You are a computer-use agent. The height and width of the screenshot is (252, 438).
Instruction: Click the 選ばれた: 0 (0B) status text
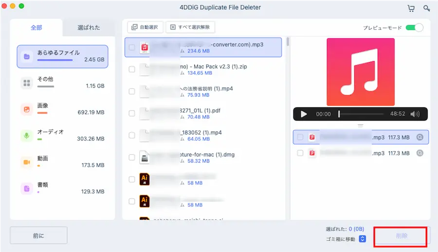coord(345,229)
